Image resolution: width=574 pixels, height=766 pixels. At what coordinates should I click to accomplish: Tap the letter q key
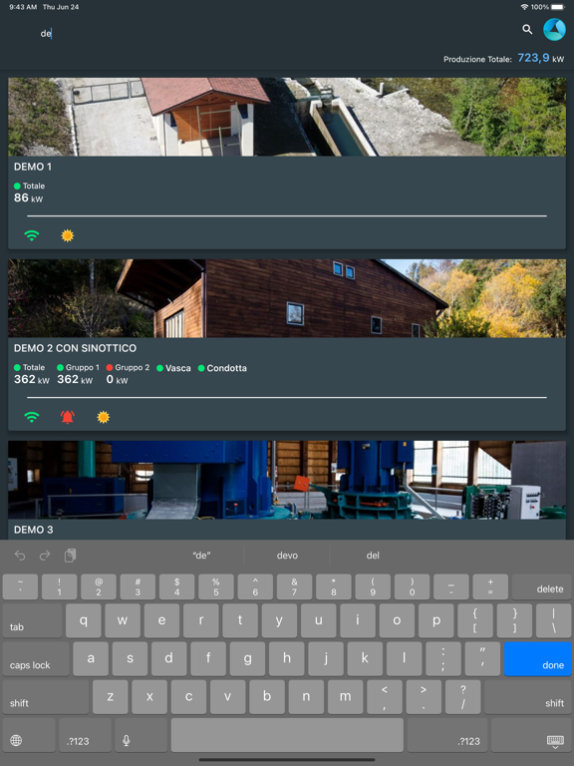click(x=84, y=621)
